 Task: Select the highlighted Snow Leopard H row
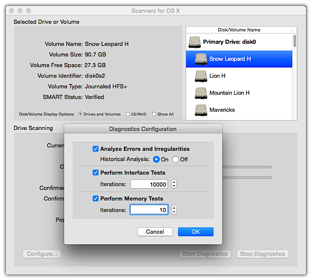239,59
